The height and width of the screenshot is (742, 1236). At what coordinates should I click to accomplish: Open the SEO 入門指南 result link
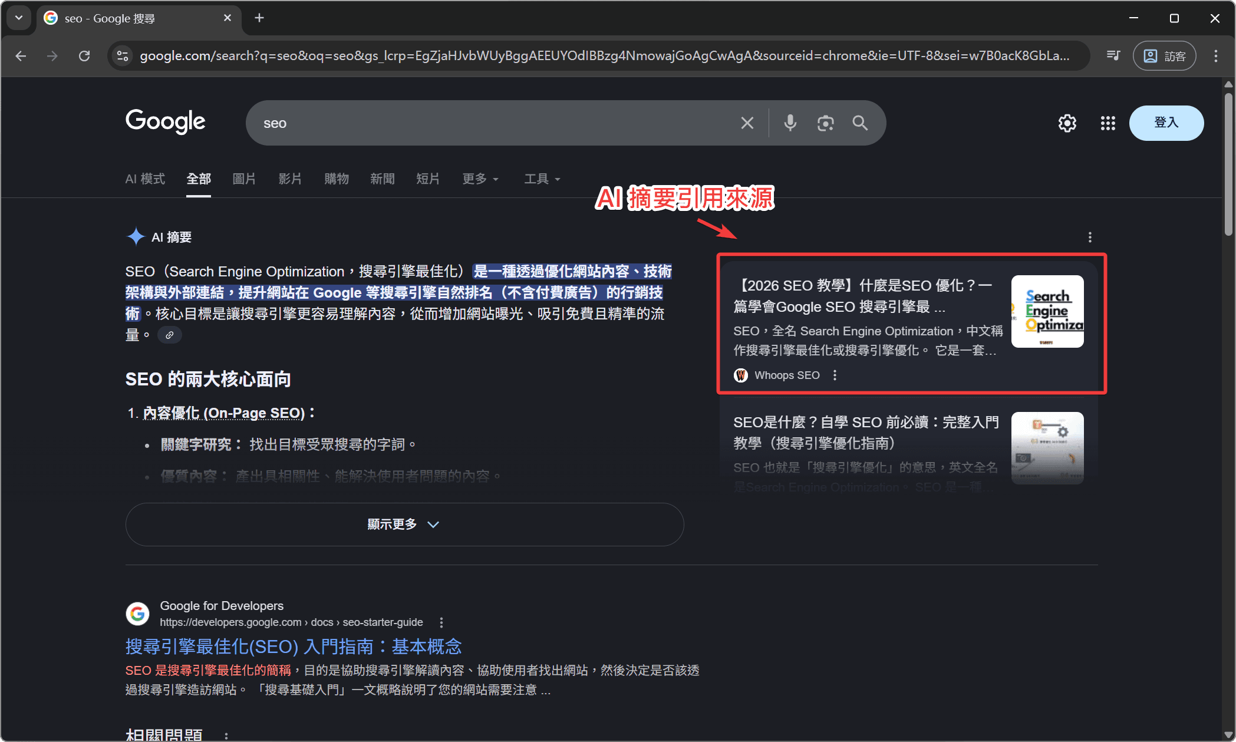pyautogui.click(x=293, y=647)
